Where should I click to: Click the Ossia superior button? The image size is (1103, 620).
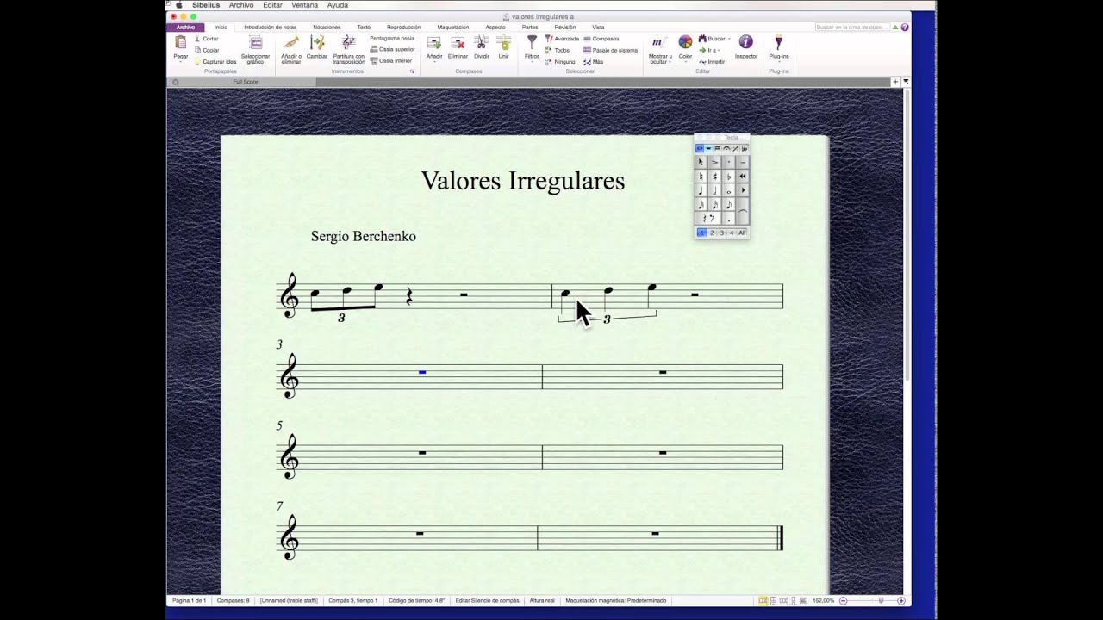click(x=392, y=49)
